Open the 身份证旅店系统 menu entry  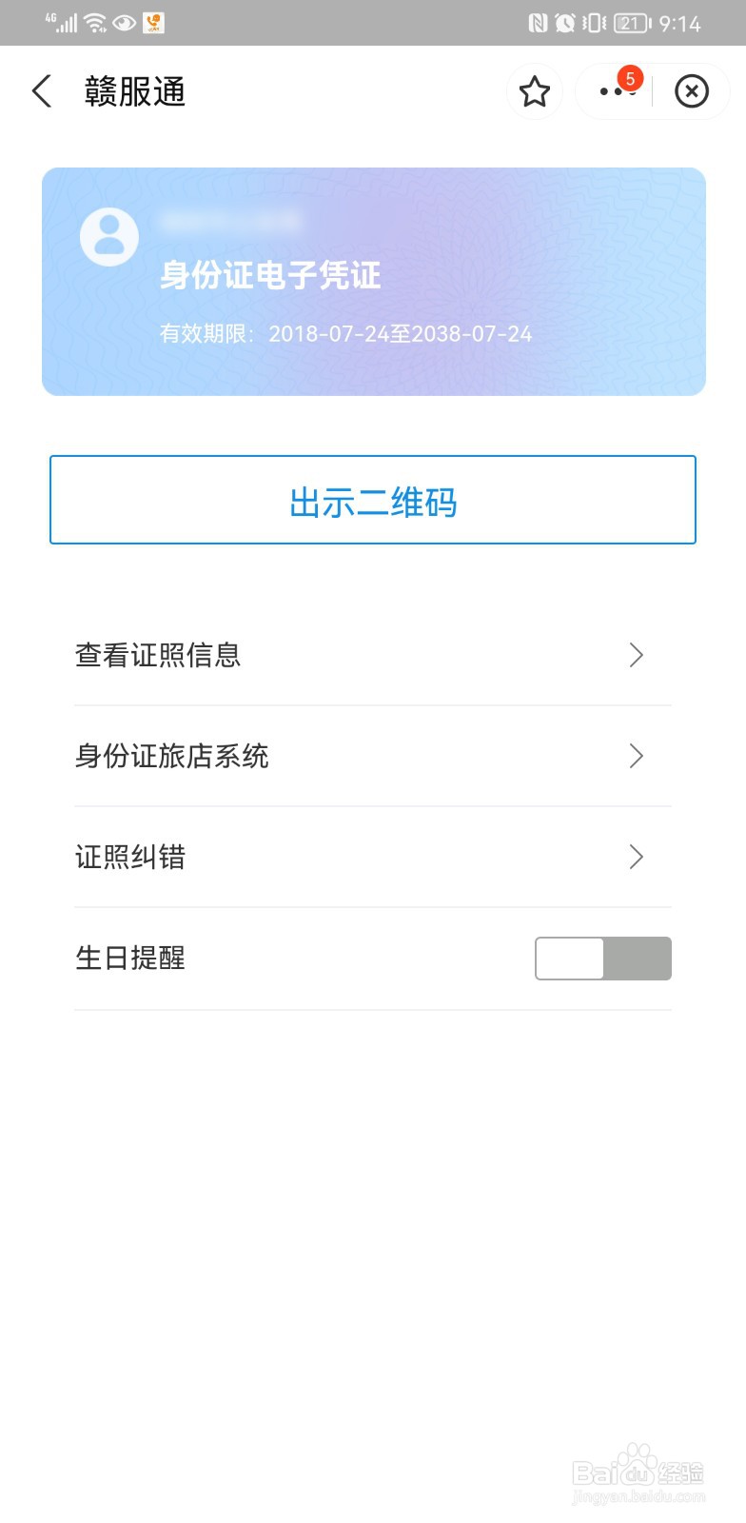pos(373,756)
